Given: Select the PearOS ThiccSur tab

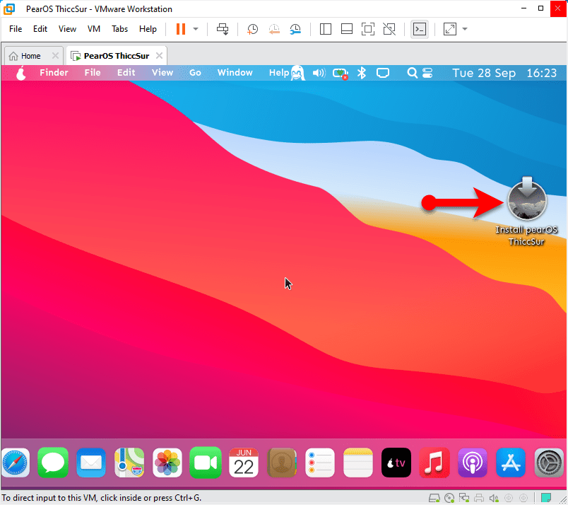Looking at the screenshot, I should point(117,56).
